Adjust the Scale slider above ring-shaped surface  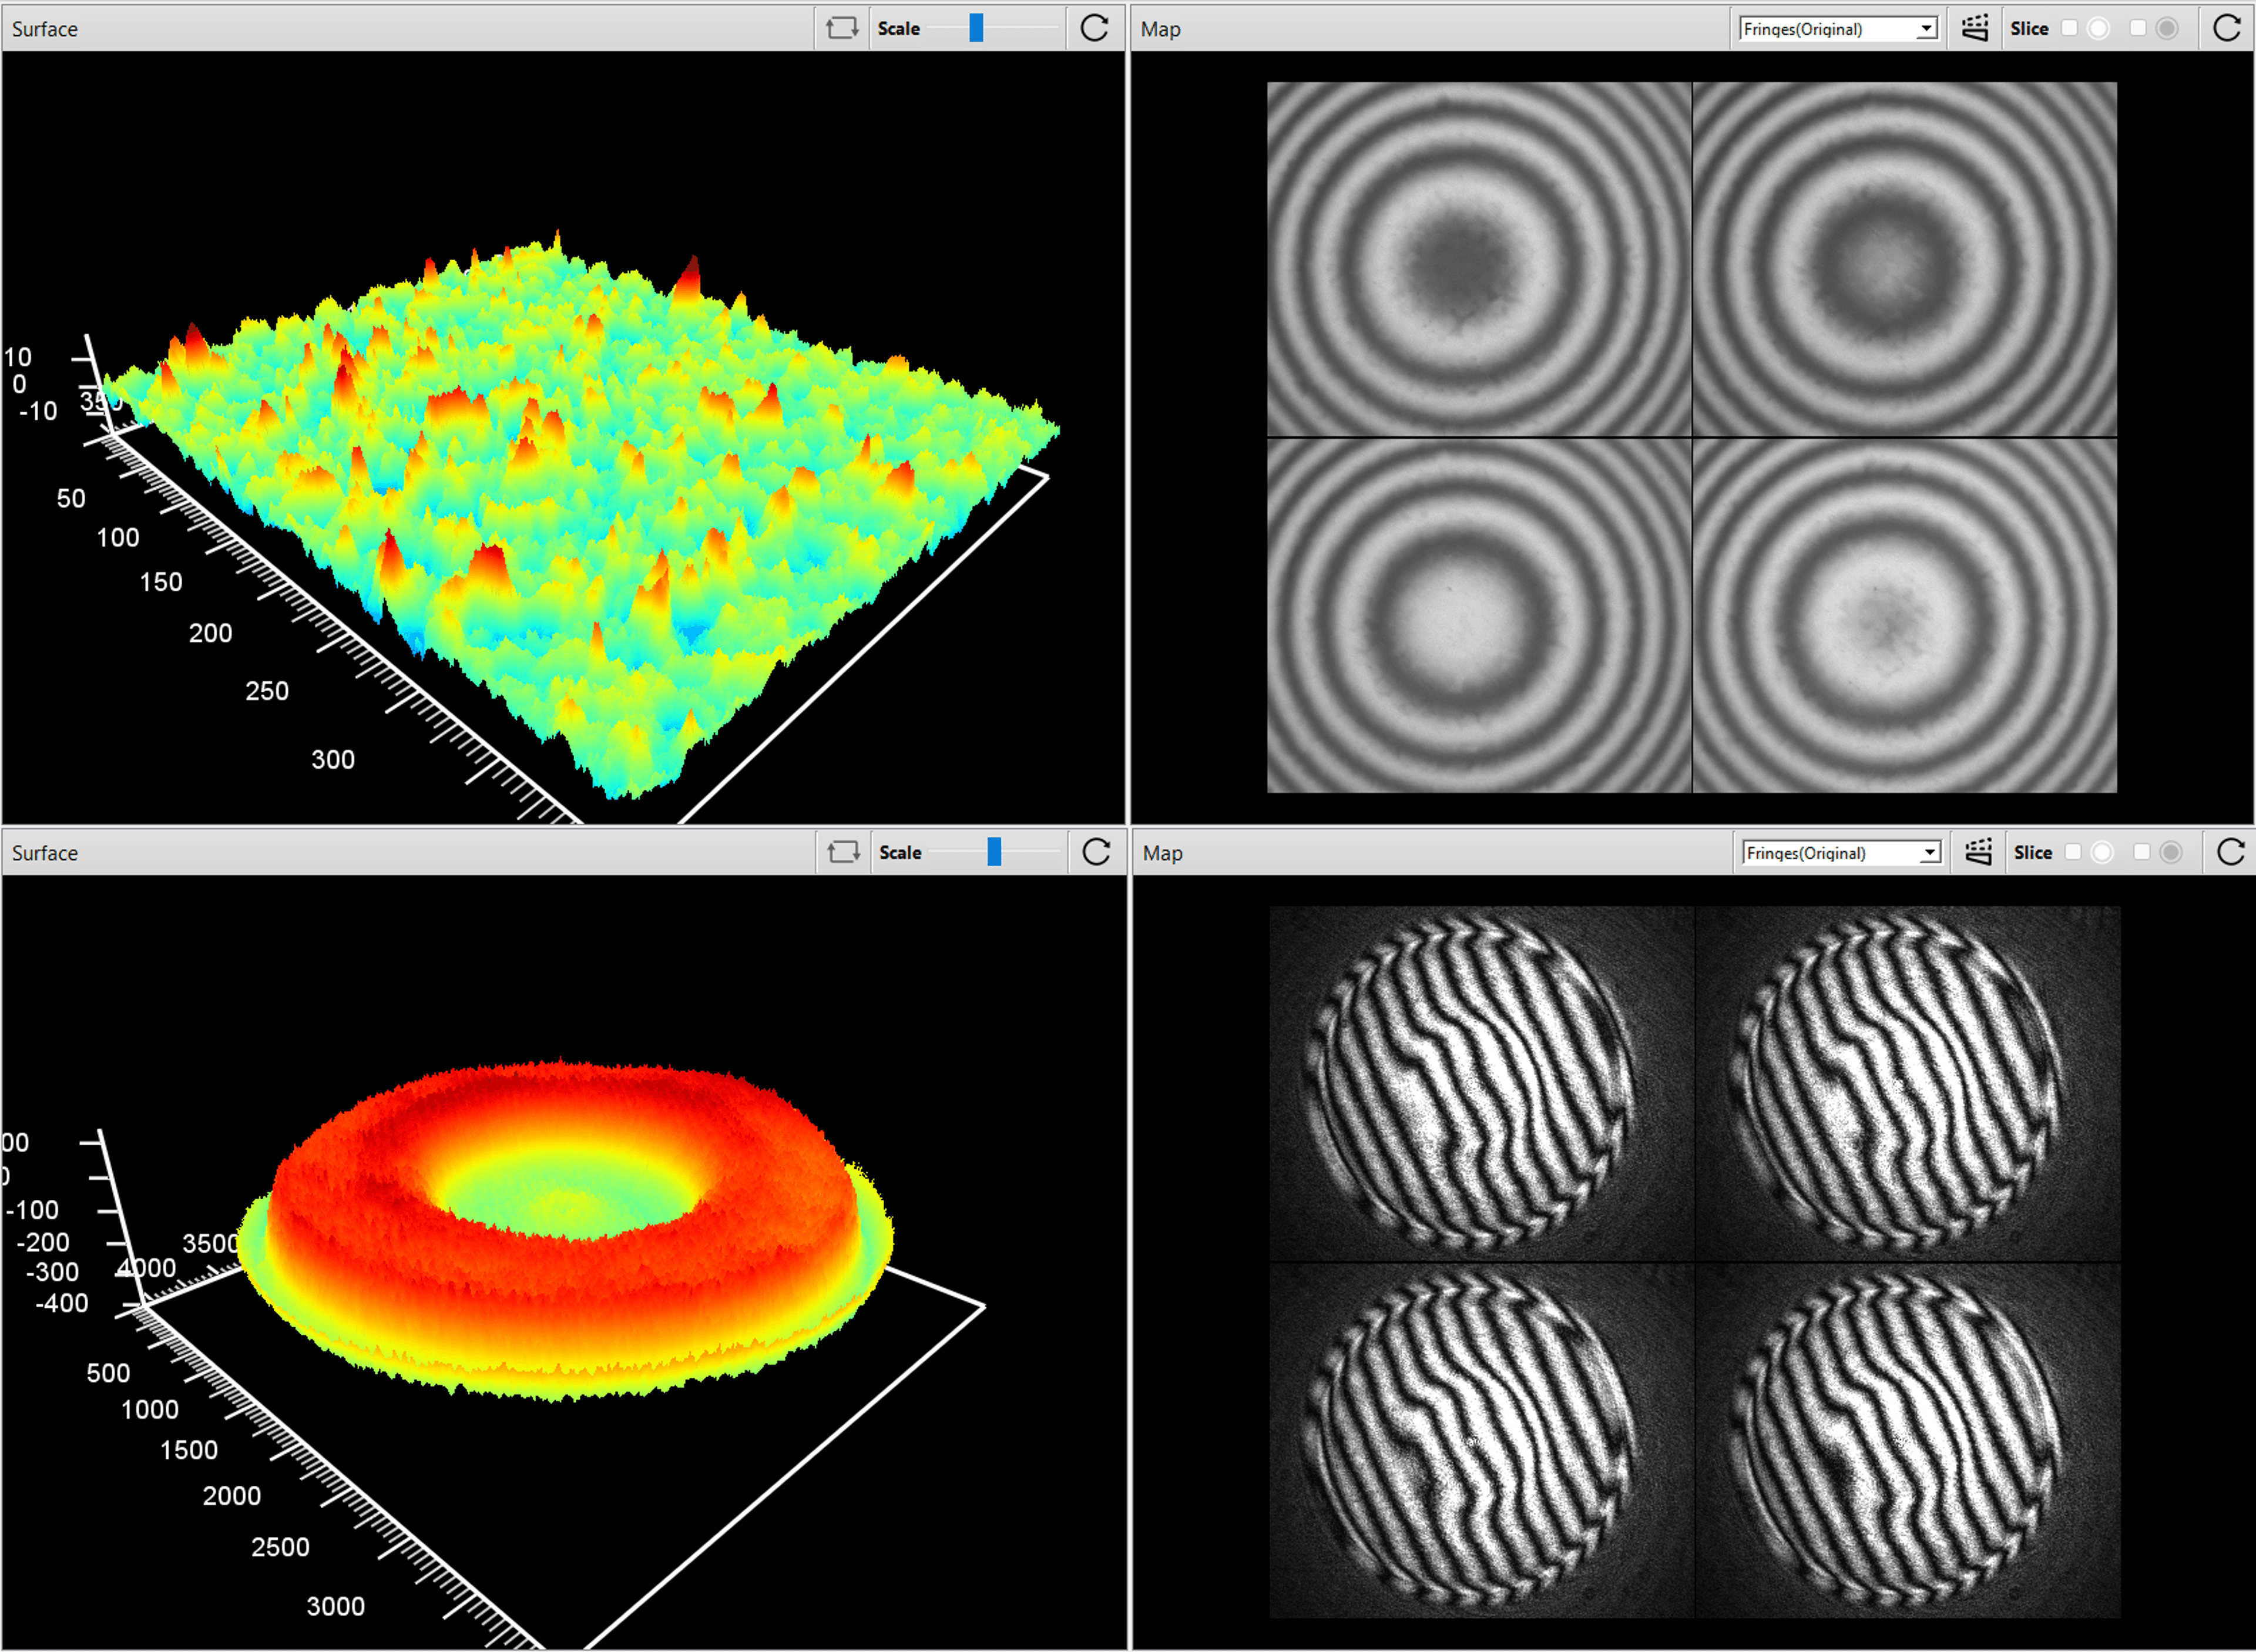click(995, 852)
